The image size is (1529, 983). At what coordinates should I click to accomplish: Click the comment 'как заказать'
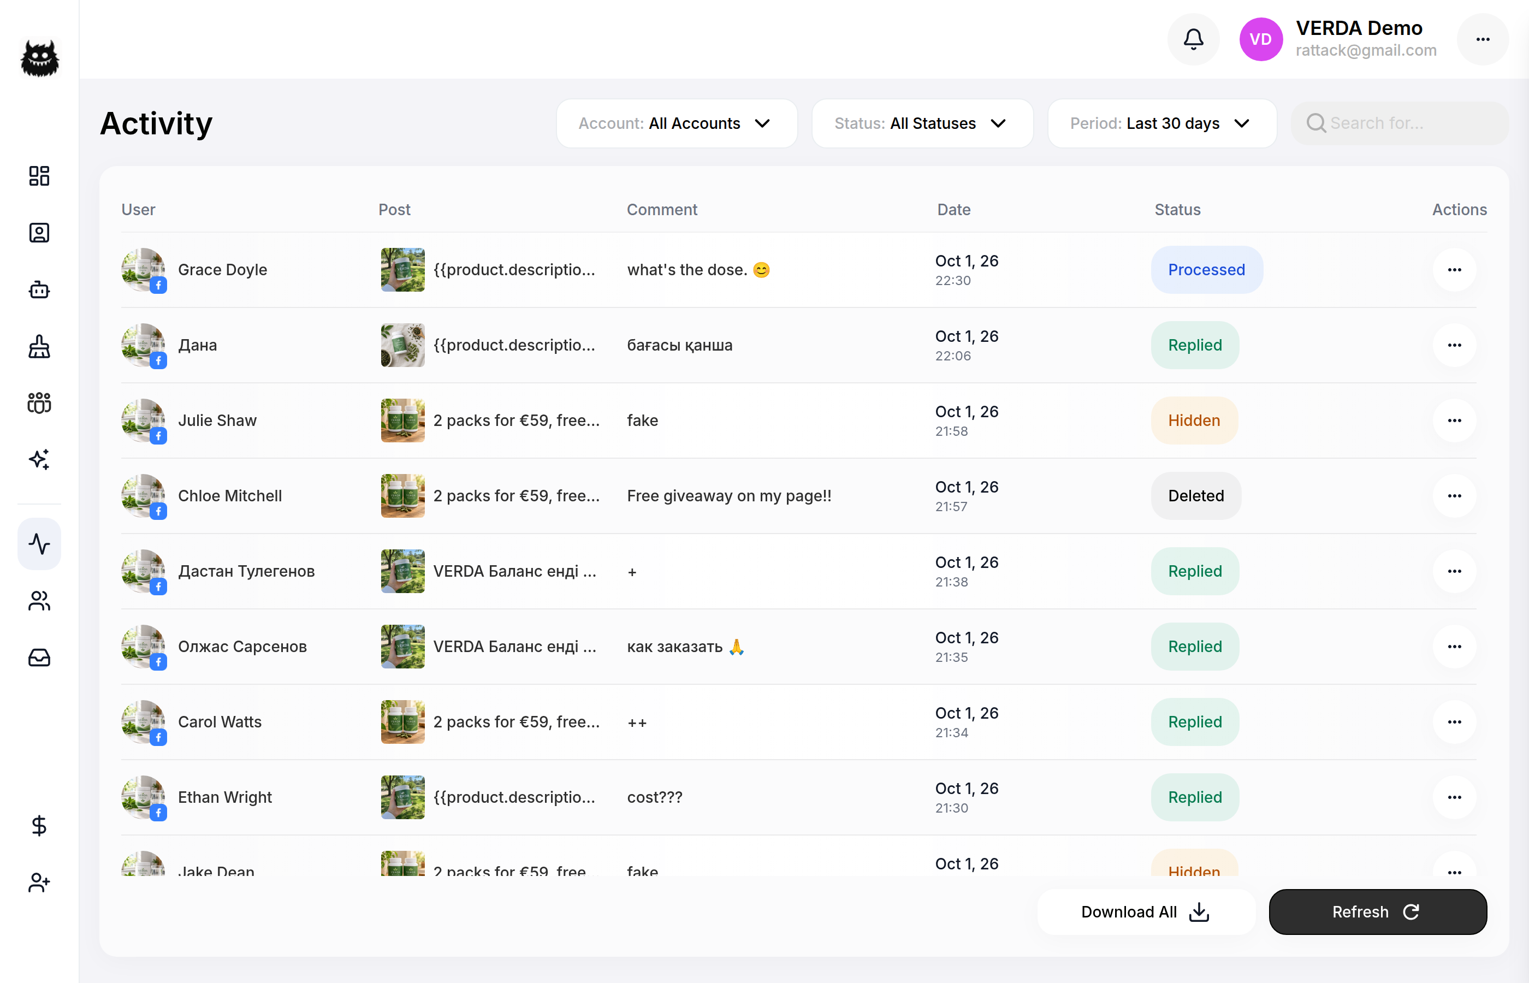pos(674,647)
